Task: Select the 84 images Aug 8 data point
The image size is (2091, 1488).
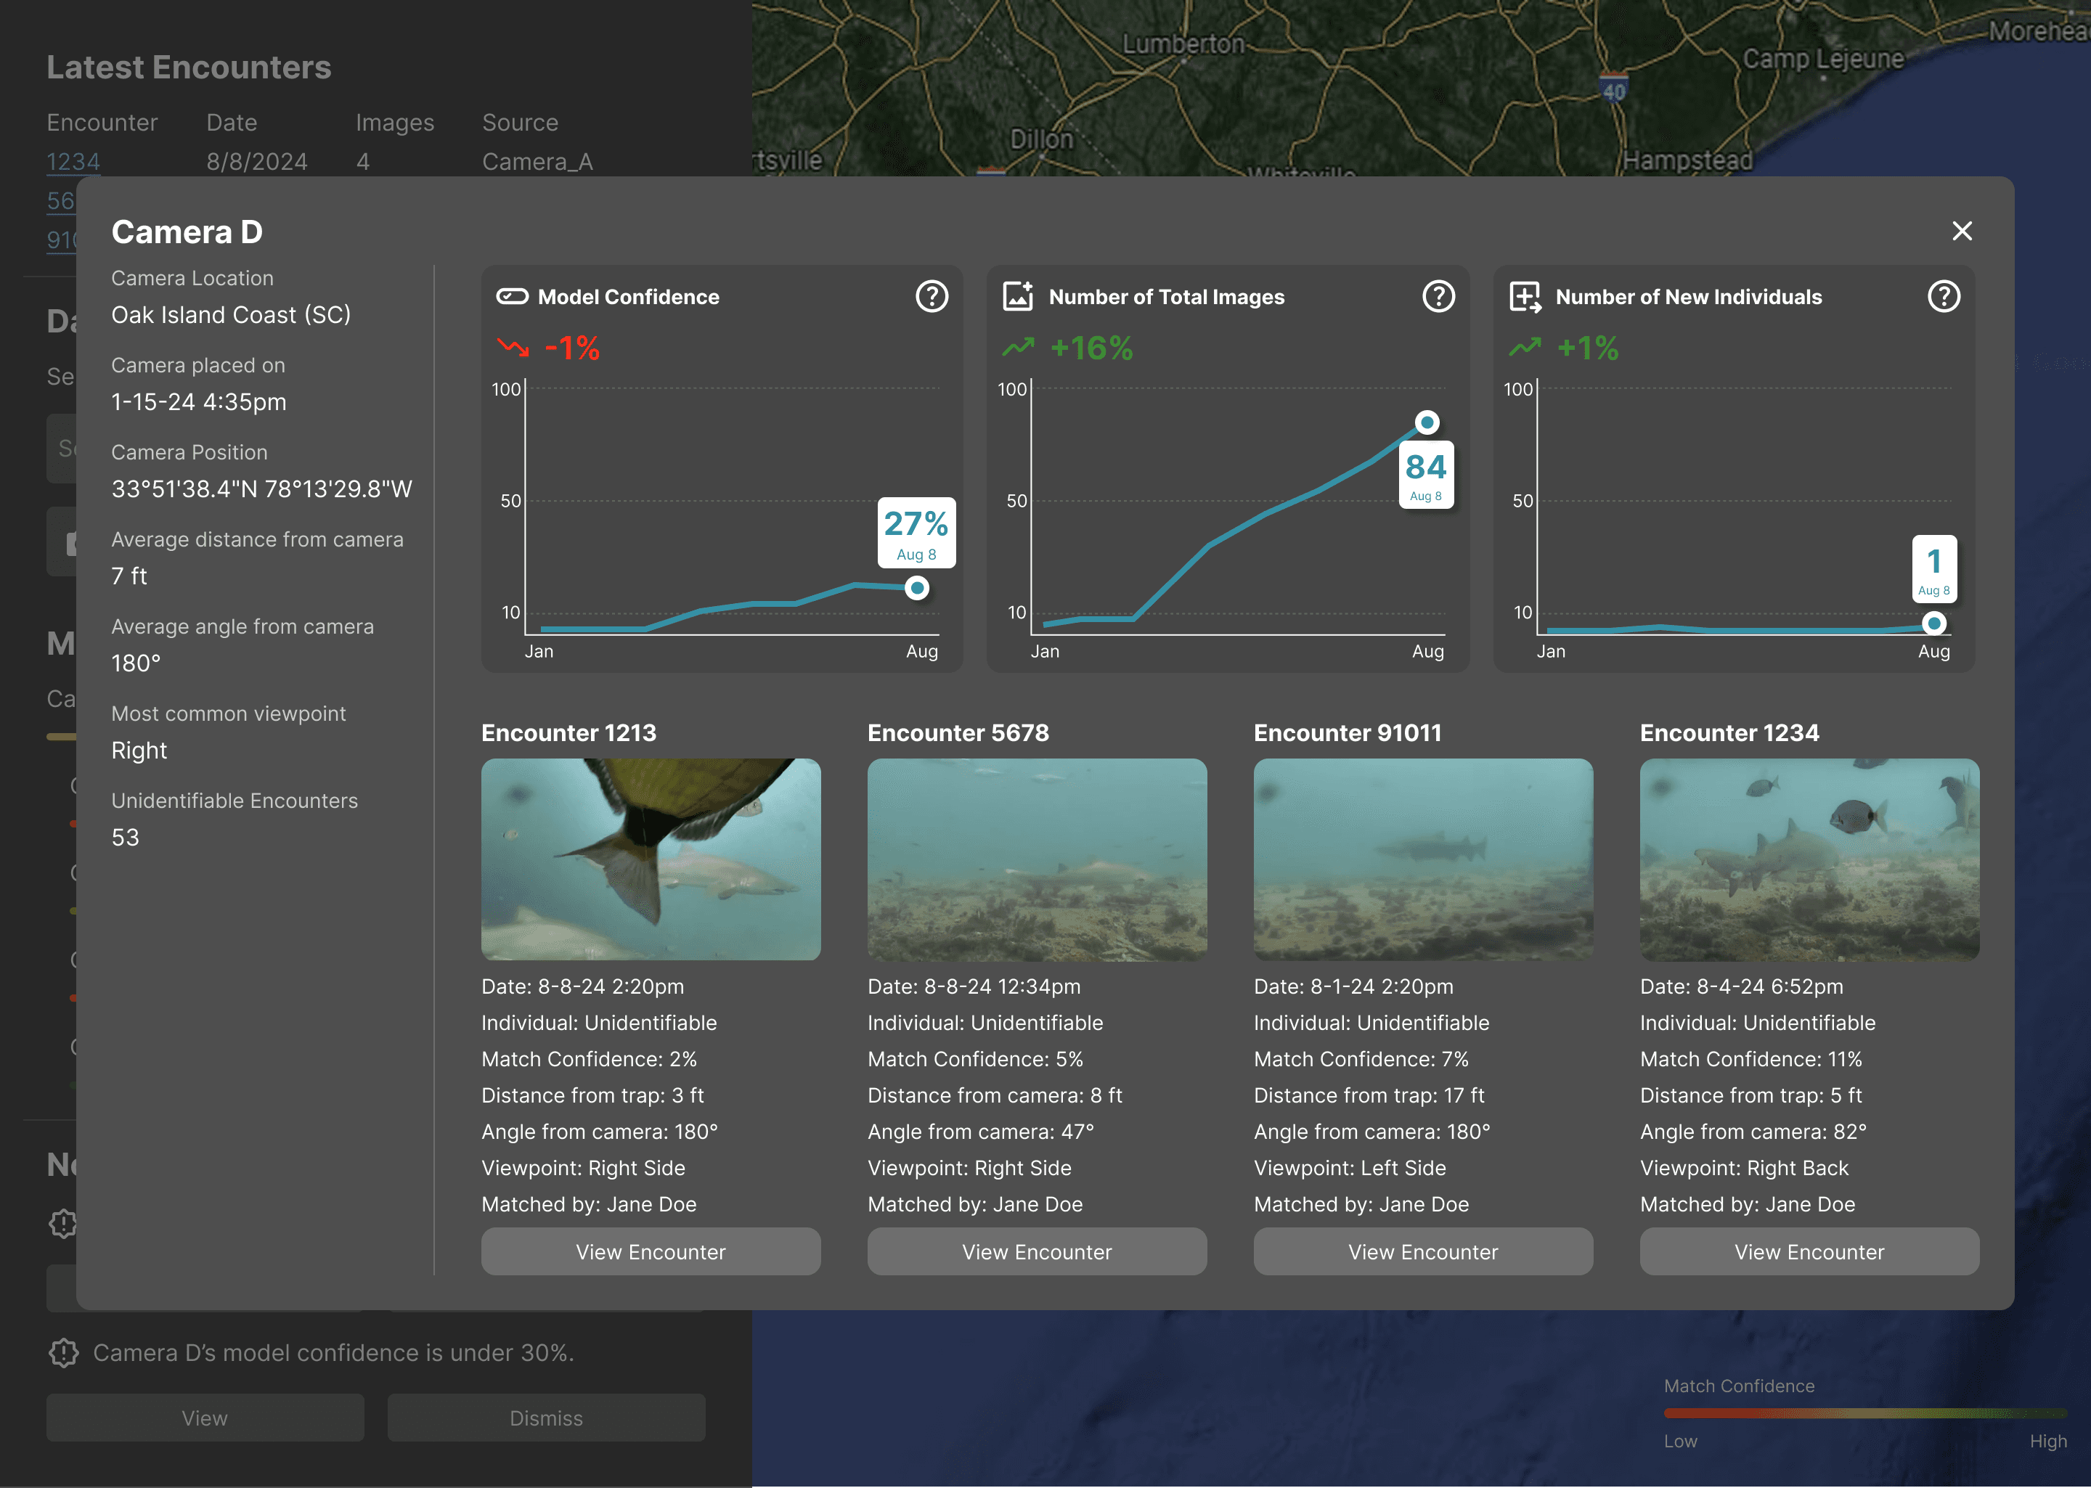Action: [x=1427, y=422]
